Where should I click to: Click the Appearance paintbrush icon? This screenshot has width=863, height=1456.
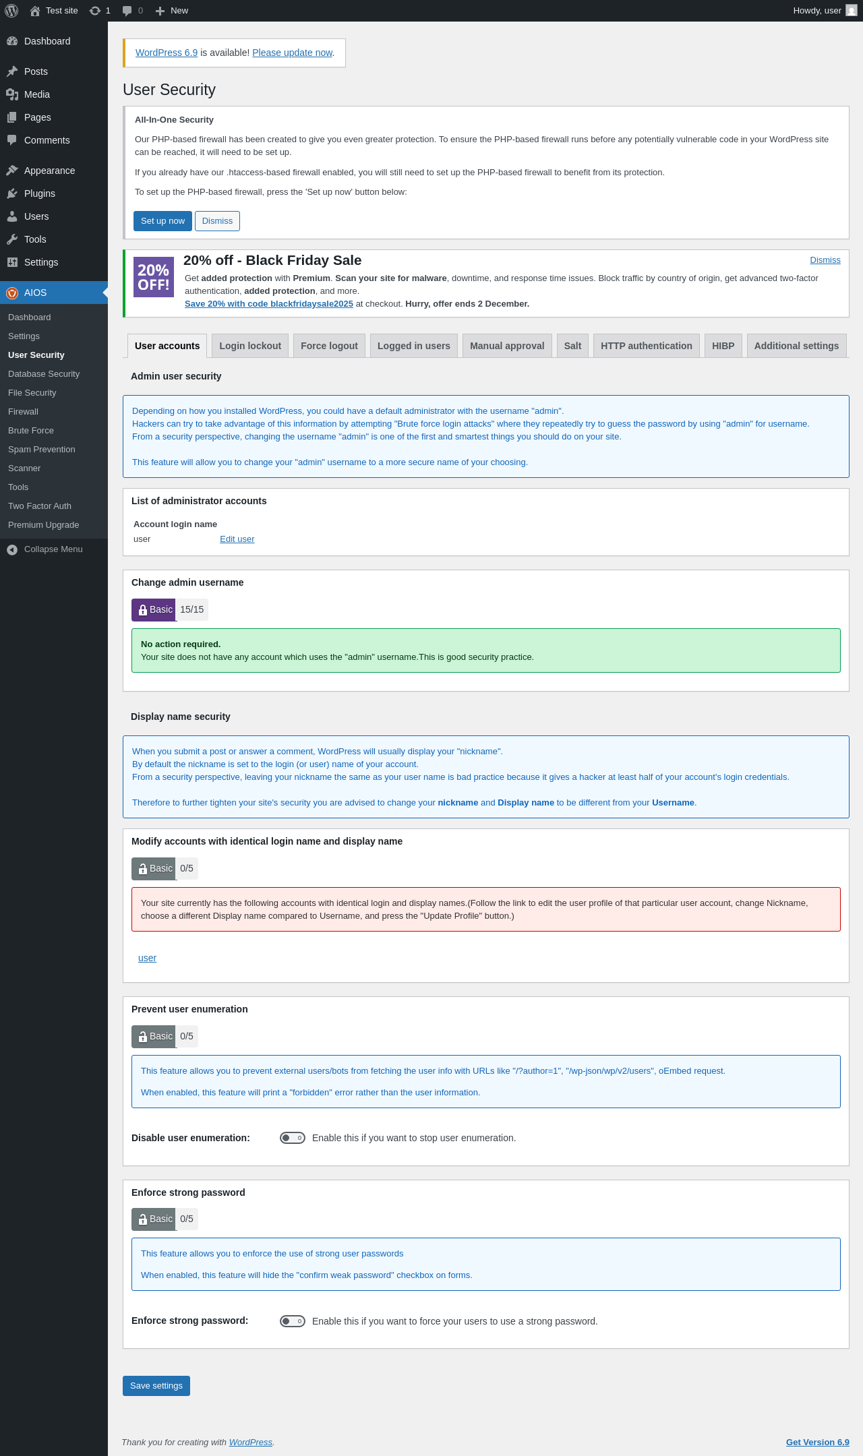(x=12, y=171)
